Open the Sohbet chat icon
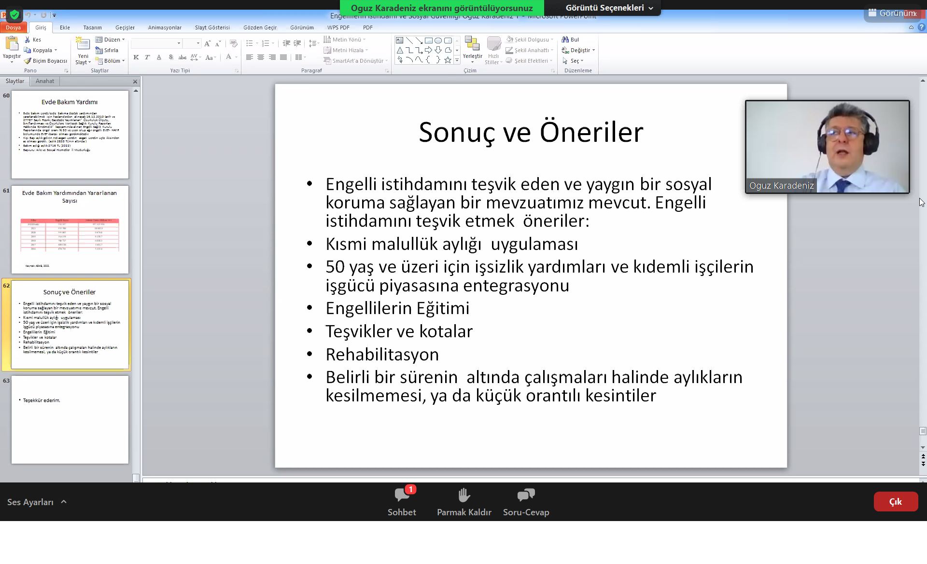 click(402, 495)
